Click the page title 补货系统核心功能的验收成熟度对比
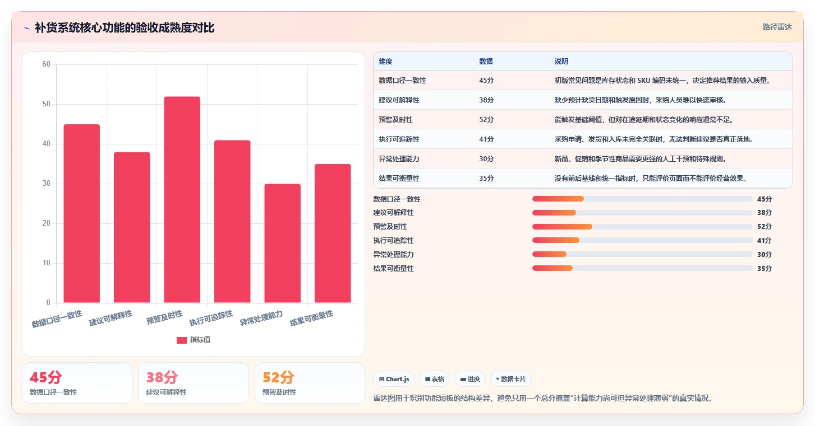The width and height of the screenshot is (815, 426). [x=125, y=27]
